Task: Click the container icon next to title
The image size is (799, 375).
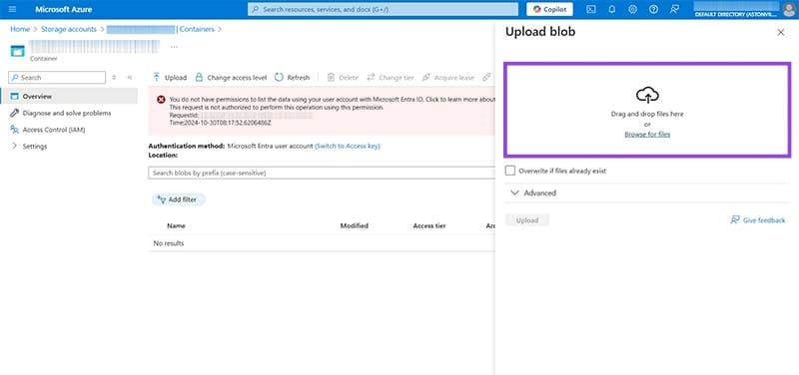Action: pos(17,51)
